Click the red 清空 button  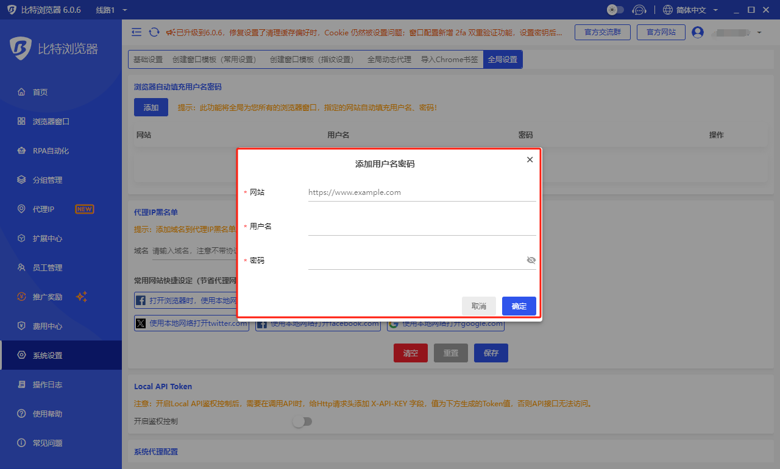pos(411,353)
